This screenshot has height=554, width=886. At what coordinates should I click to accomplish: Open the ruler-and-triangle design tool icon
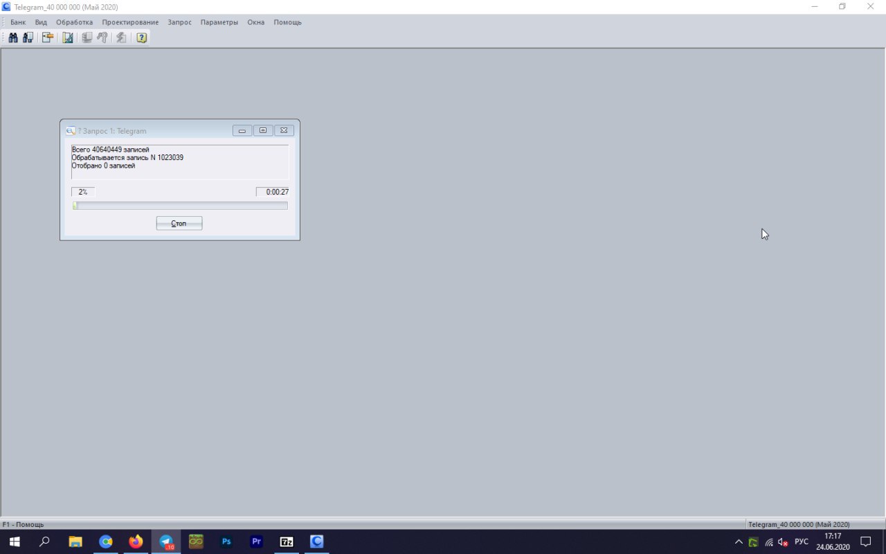coord(68,37)
